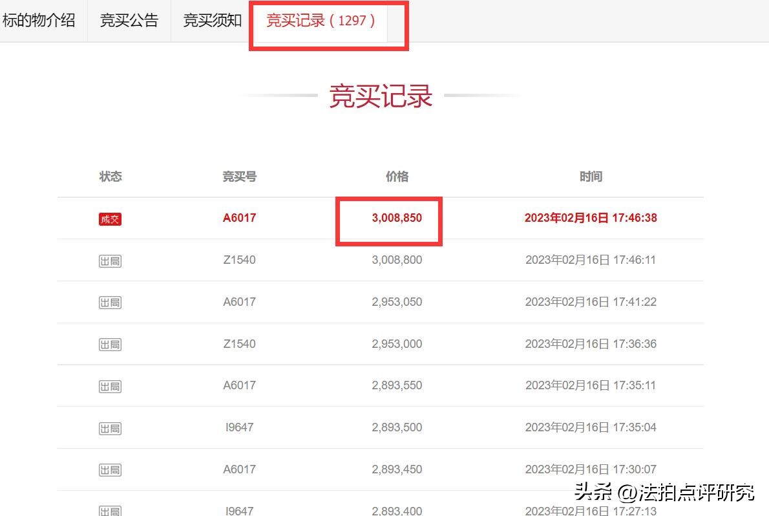Click the 出局 badge on the 2,953,050 row
Viewport: 769px width, 516px height.
pyautogui.click(x=110, y=302)
